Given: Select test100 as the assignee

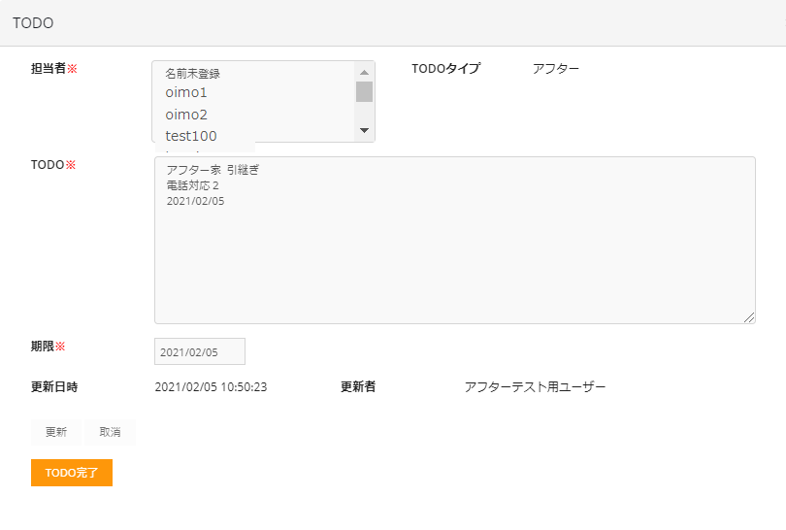Looking at the screenshot, I should tap(191, 136).
